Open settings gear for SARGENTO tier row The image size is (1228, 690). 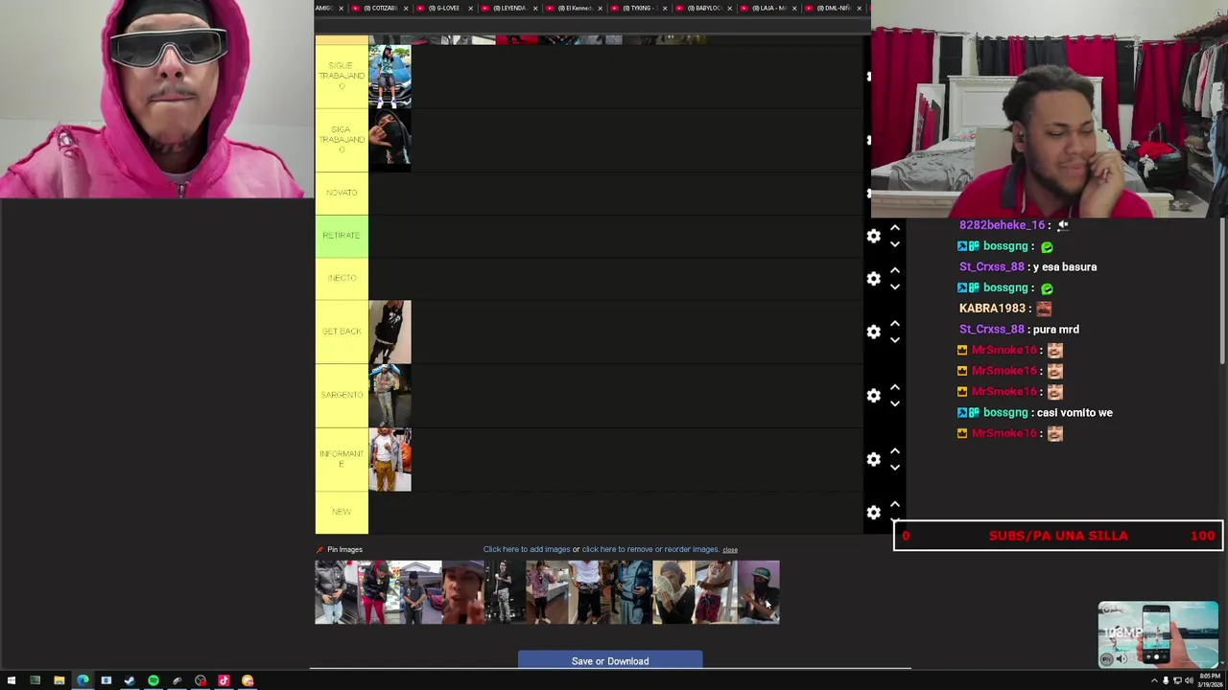click(x=873, y=395)
